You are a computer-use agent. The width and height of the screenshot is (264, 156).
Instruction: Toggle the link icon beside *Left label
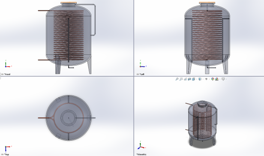click(x=138, y=74)
